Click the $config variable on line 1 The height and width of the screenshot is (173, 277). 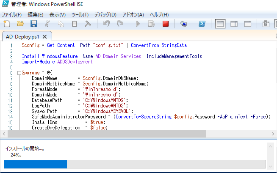coord(31,45)
